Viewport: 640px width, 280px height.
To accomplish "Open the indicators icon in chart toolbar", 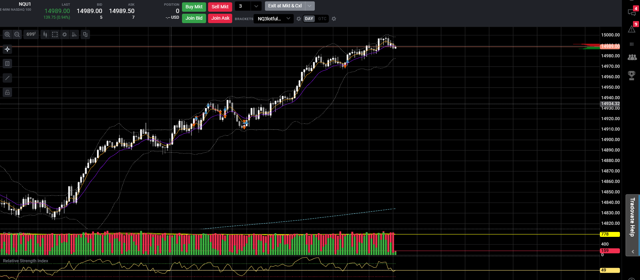I will pos(74,34).
